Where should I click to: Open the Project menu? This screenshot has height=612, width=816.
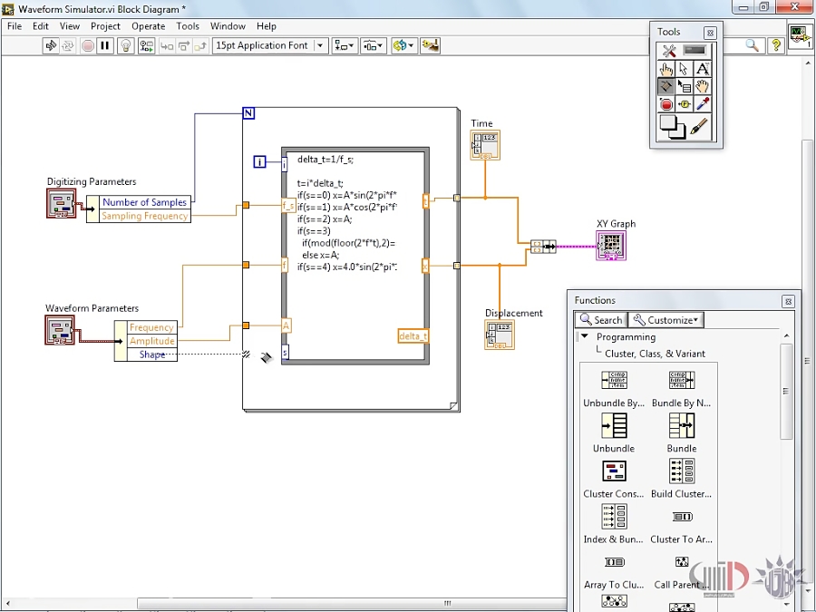point(105,25)
